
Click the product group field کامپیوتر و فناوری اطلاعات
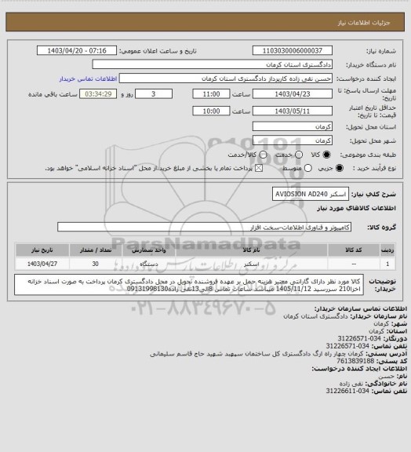[204, 227]
